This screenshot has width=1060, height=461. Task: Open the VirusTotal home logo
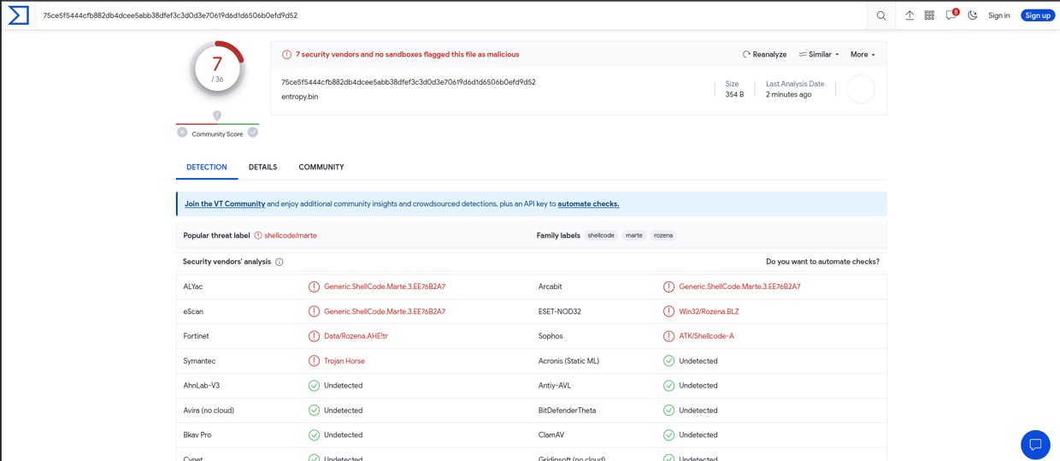pos(18,15)
